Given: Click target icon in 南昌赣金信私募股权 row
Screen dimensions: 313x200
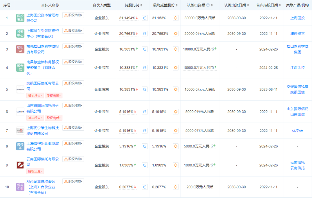Looking at the screenshot, I should [176, 68].
